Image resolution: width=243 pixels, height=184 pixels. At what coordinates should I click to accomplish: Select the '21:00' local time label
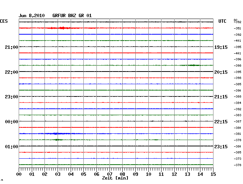(12, 47)
